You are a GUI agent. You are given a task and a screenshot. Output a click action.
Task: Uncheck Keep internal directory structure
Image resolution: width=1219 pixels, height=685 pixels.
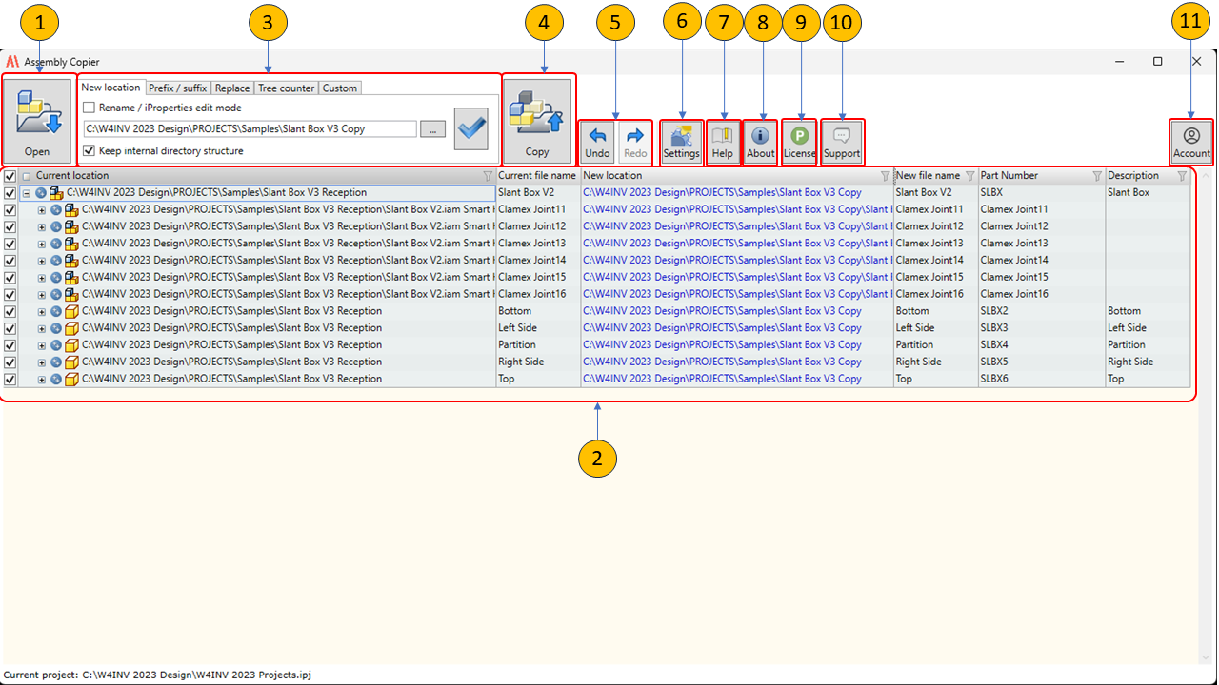(x=89, y=150)
